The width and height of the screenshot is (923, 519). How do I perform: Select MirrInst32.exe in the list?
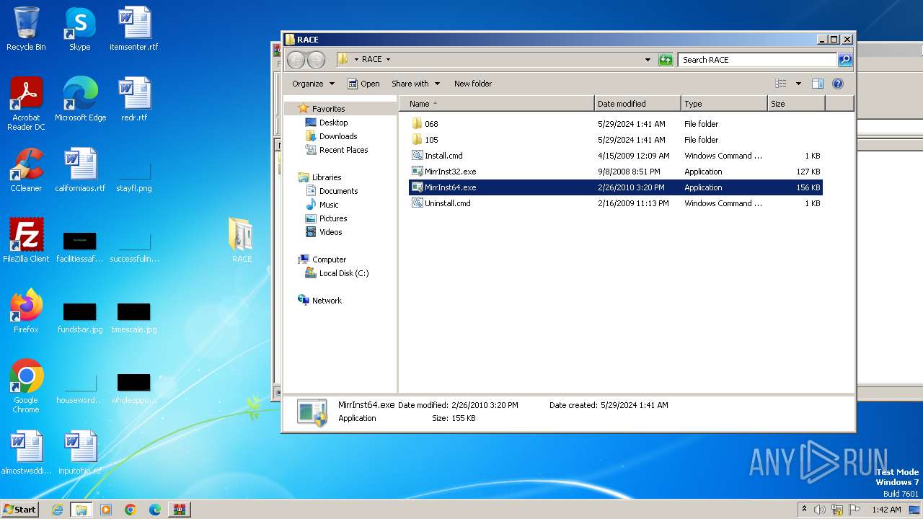(x=616, y=172)
